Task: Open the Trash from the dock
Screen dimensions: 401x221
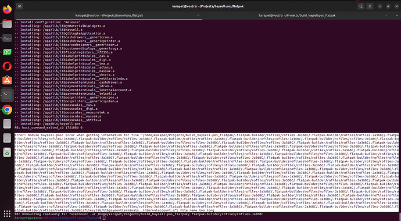Action: pos(7,152)
